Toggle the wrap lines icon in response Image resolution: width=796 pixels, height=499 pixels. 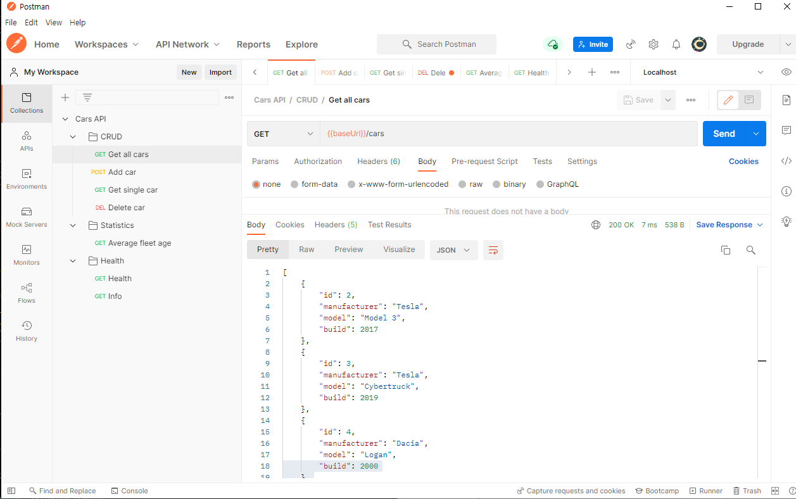coord(493,250)
